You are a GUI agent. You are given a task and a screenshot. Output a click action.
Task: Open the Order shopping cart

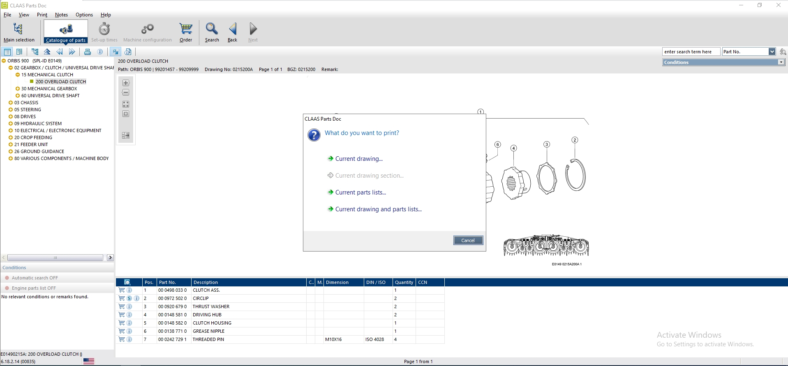point(186,32)
